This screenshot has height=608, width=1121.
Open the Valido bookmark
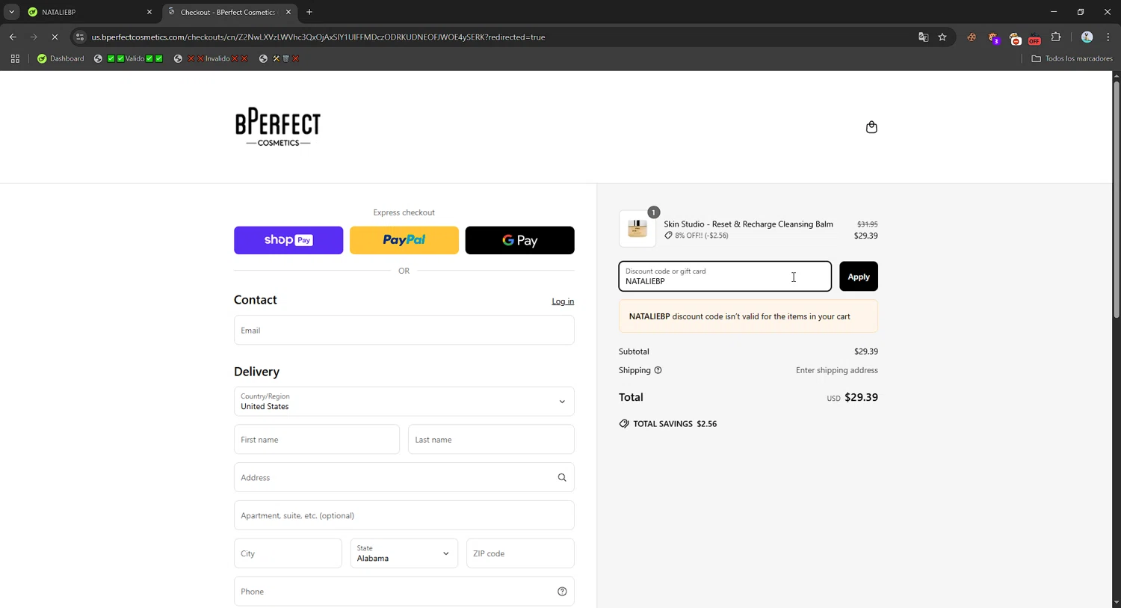pyautogui.click(x=129, y=58)
